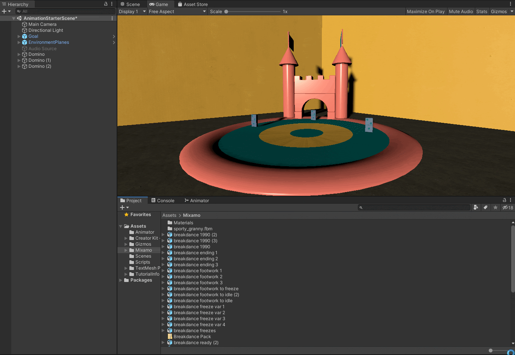Screen dimensions: 515x355
Task: Toggle hidden packages visibility showing 18
Action: point(508,207)
